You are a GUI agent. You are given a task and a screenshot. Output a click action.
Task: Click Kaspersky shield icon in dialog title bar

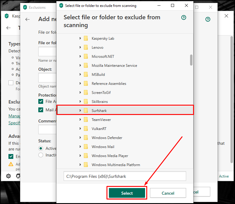[61, 5]
